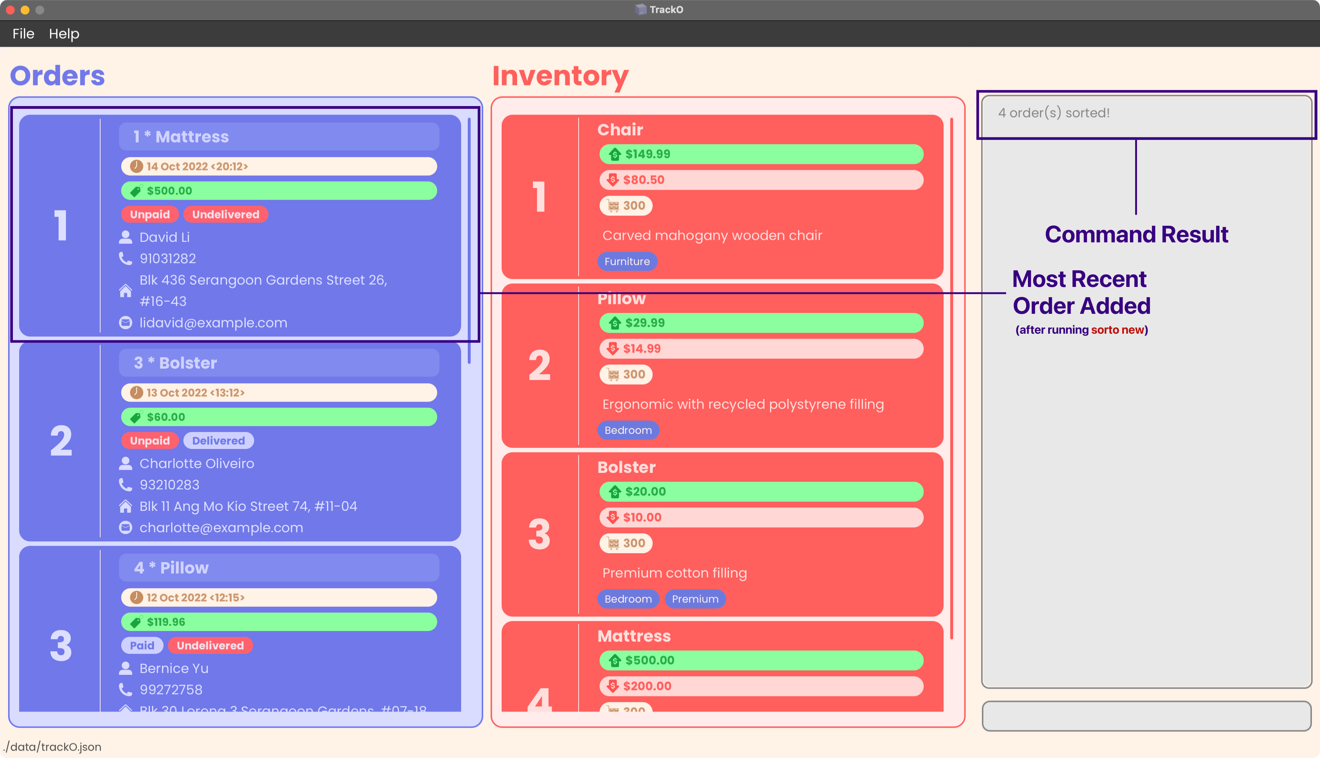Click the TrackO title bar app icon
1320x758 pixels.
[641, 9]
